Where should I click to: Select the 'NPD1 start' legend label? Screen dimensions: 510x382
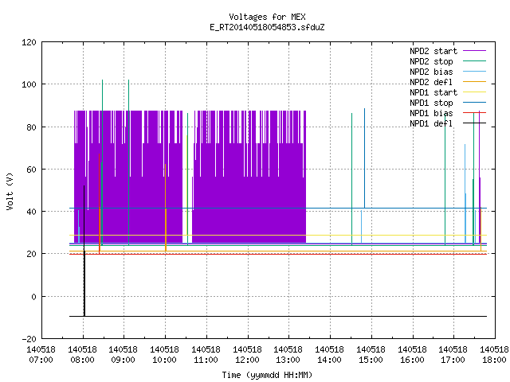[x=433, y=92]
